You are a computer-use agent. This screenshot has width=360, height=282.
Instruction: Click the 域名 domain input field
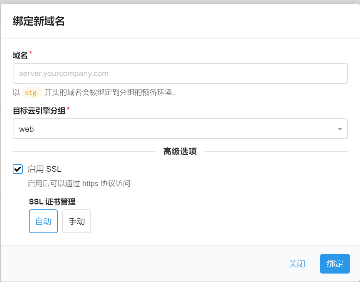[x=180, y=73]
